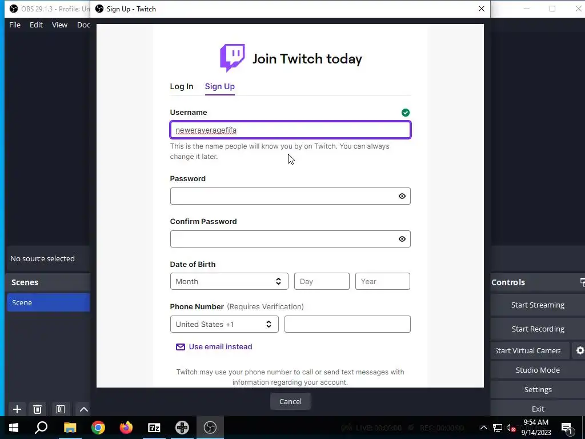This screenshot has height=439, width=585.
Task: Click Start Virtual Camera button
Action: (530, 350)
